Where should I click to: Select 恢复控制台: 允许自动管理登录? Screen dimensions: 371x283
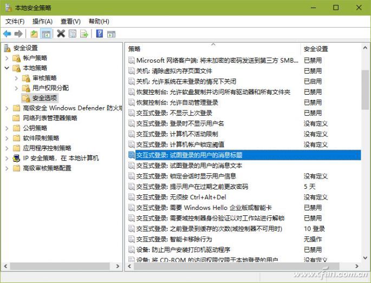tap(244, 103)
